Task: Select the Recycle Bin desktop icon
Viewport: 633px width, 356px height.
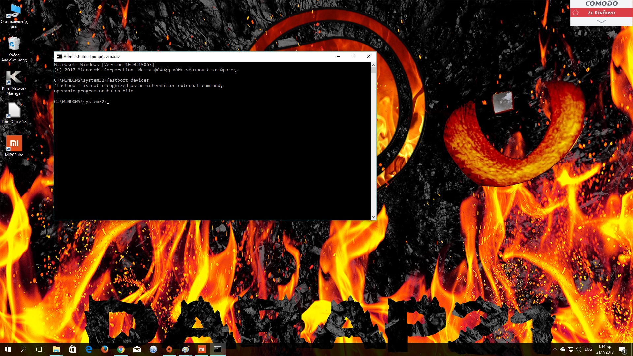Action: pyautogui.click(x=14, y=44)
